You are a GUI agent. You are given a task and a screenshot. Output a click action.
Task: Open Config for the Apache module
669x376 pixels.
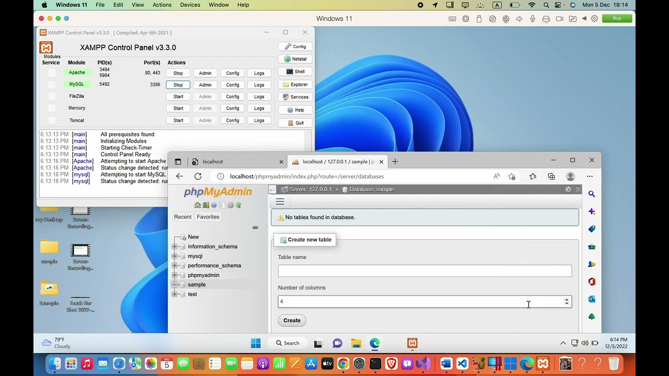(233, 73)
